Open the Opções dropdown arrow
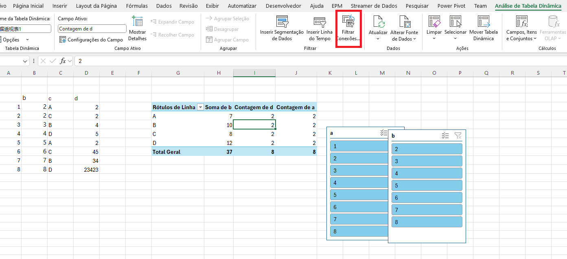The image size is (567, 259). point(28,39)
